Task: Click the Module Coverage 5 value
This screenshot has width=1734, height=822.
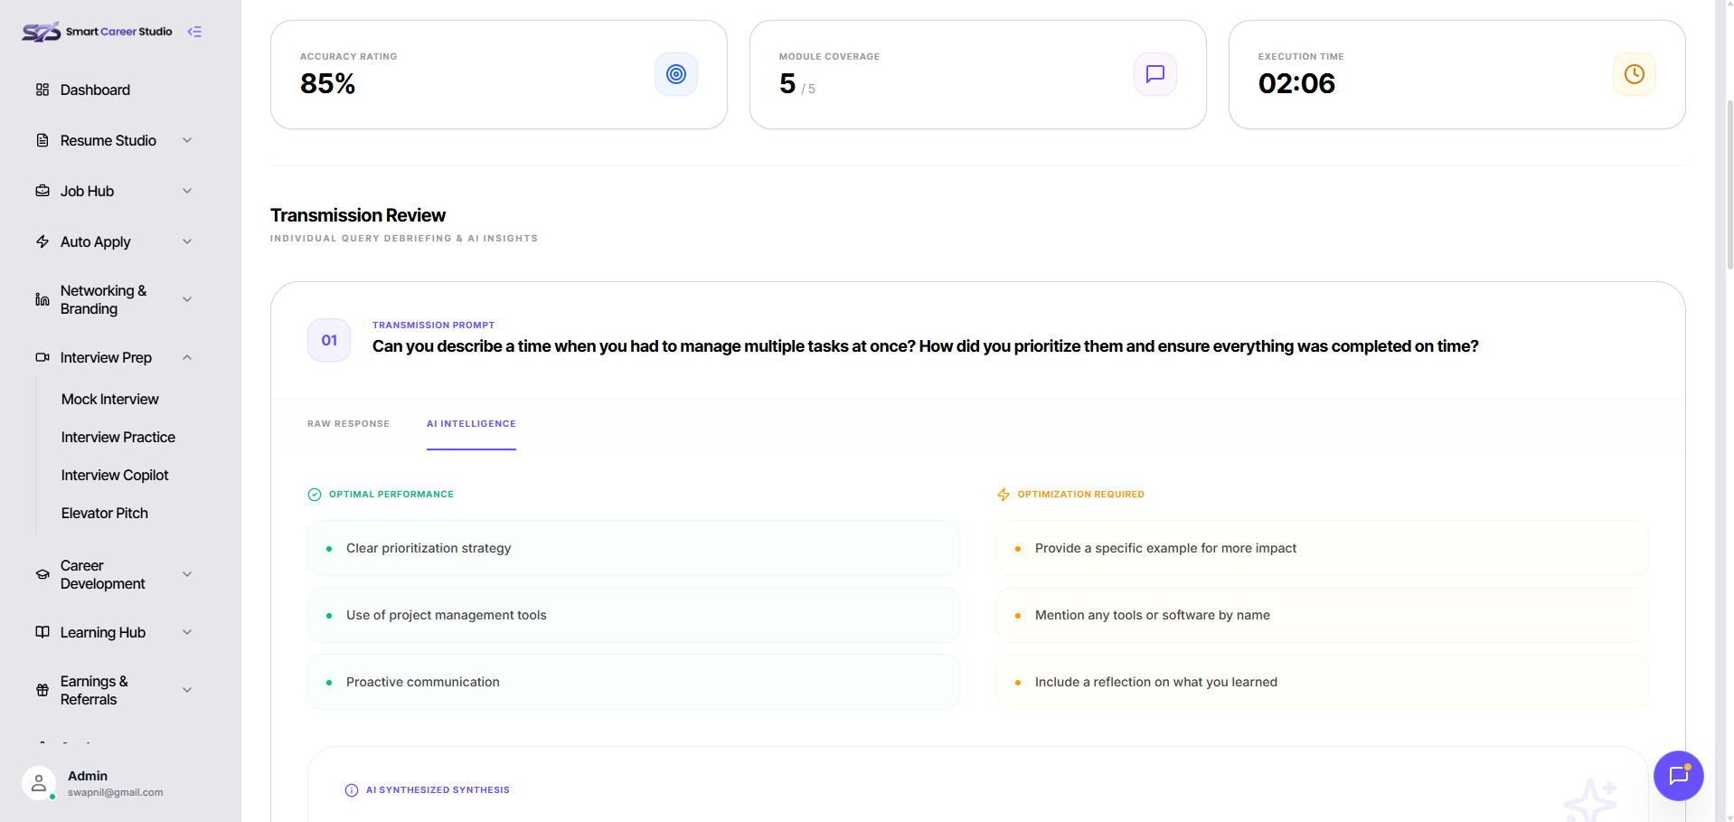Action: (x=787, y=83)
